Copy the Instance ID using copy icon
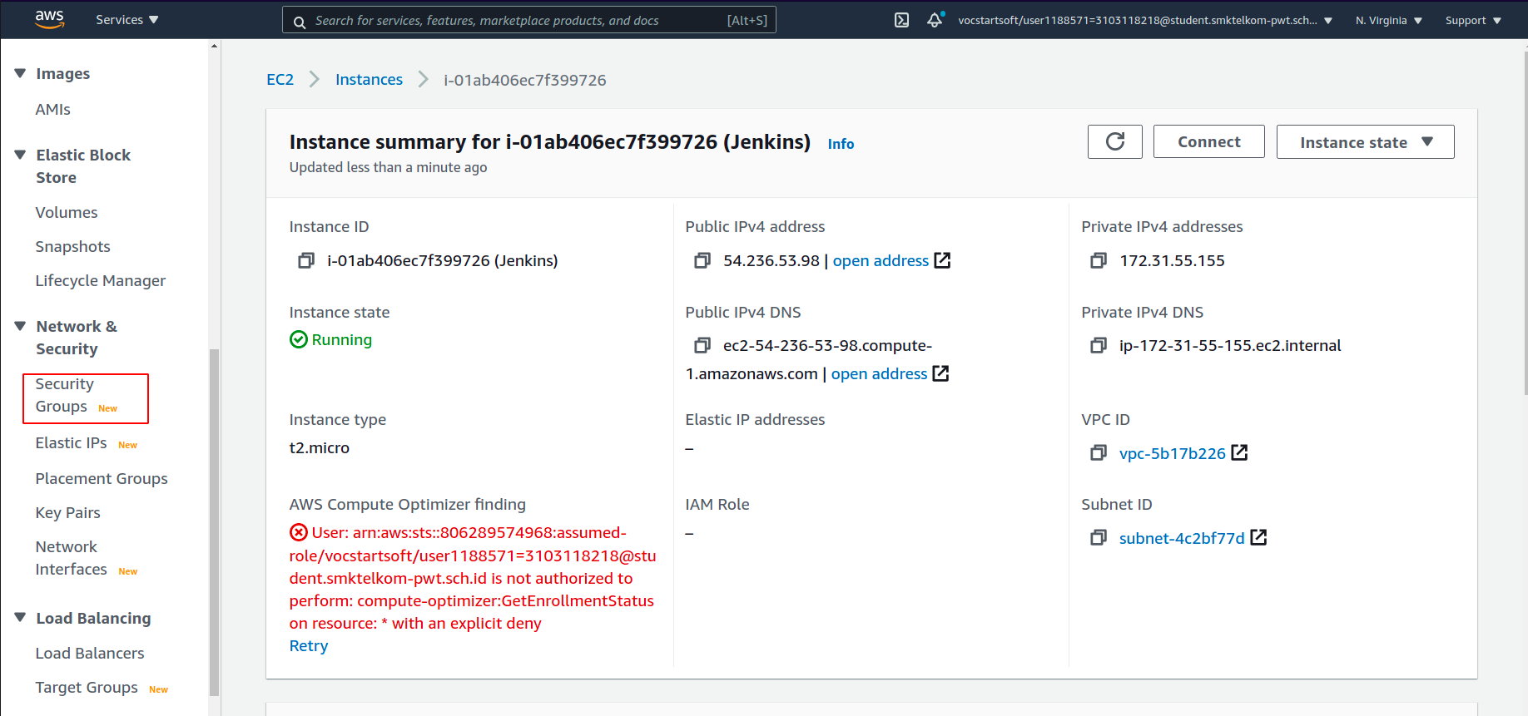 pyautogui.click(x=306, y=261)
